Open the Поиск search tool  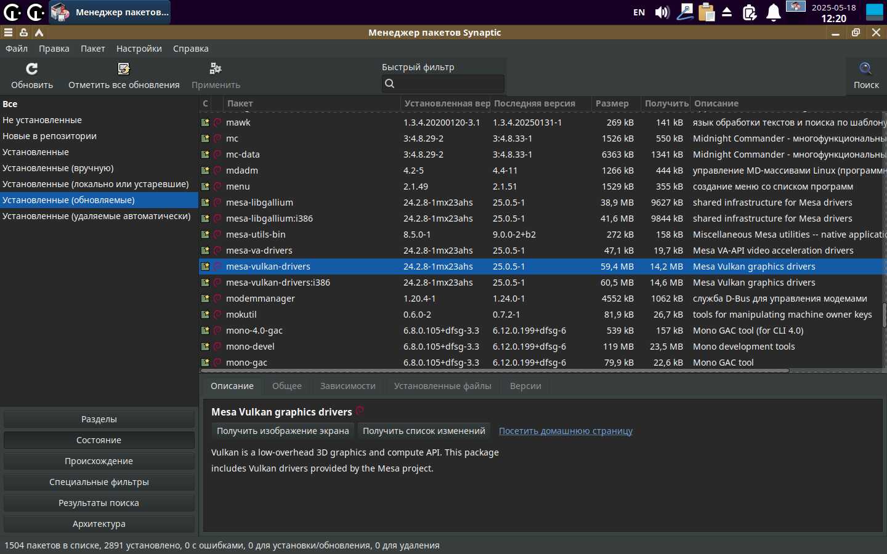click(865, 69)
